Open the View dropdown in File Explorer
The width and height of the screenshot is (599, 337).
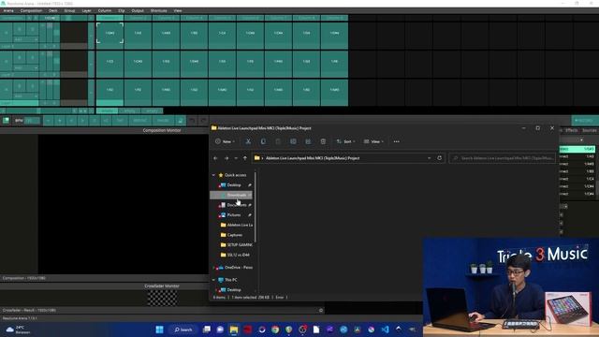click(x=374, y=141)
